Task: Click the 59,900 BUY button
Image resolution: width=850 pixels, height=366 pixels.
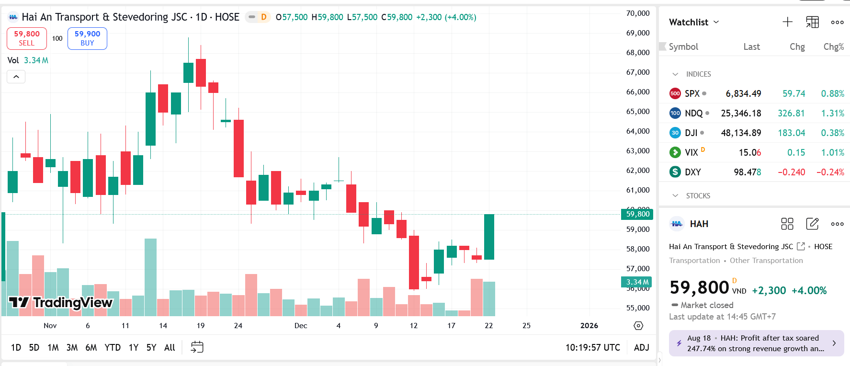Action: [x=87, y=38]
